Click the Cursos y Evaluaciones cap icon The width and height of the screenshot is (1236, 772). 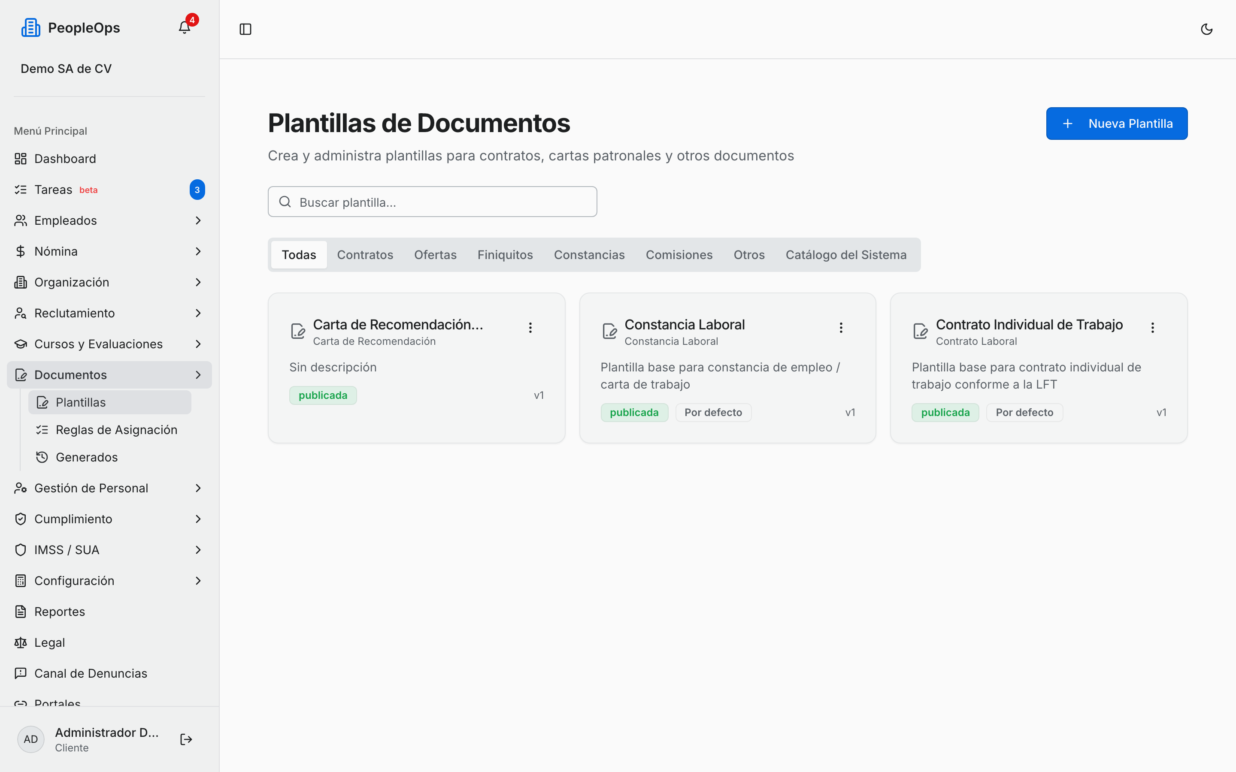click(21, 344)
